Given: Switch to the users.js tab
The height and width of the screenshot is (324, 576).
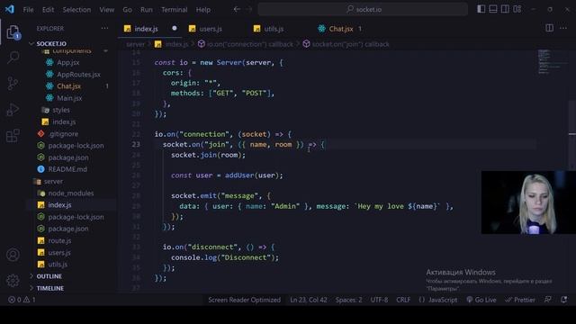Looking at the screenshot, I should tap(211, 29).
